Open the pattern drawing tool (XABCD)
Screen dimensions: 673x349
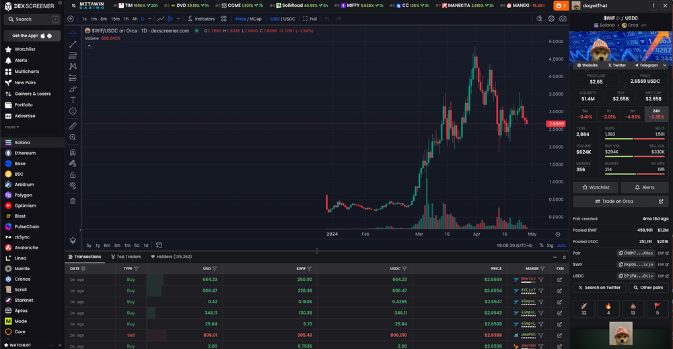pos(73,66)
